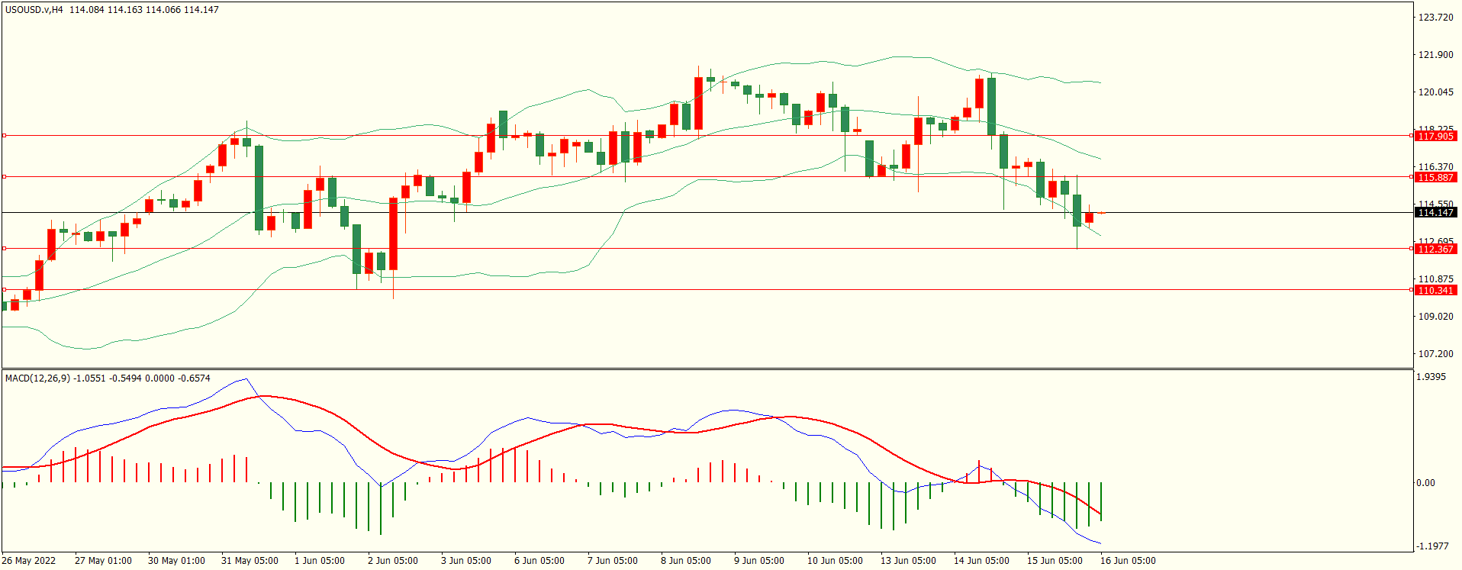Click the 16 Jun 05:00 date label
The height and width of the screenshot is (570, 1462).
pyautogui.click(x=1128, y=561)
